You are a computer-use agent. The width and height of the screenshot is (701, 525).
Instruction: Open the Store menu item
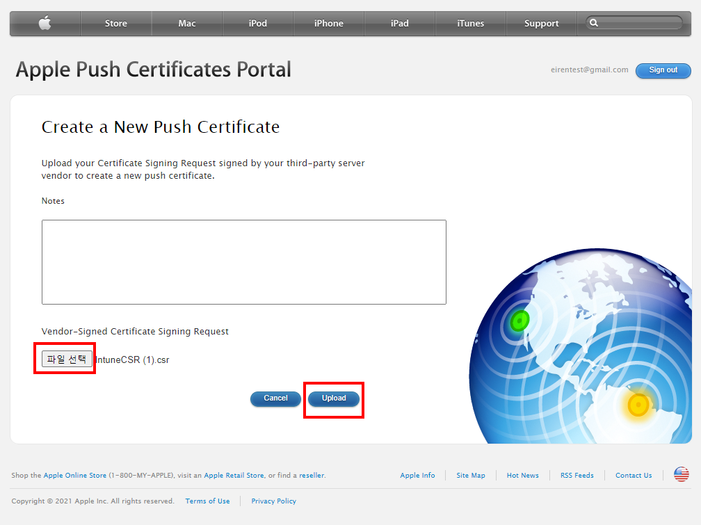coord(115,23)
